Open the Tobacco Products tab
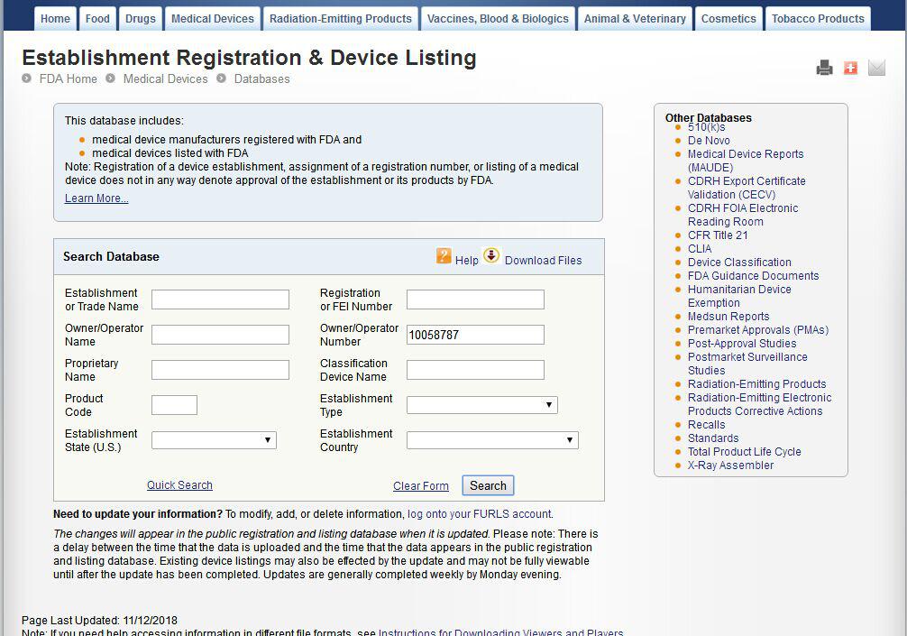The height and width of the screenshot is (636, 907). click(x=818, y=18)
